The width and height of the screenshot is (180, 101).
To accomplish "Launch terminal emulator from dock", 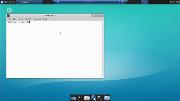I will pyautogui.click(x=81, y=98).
